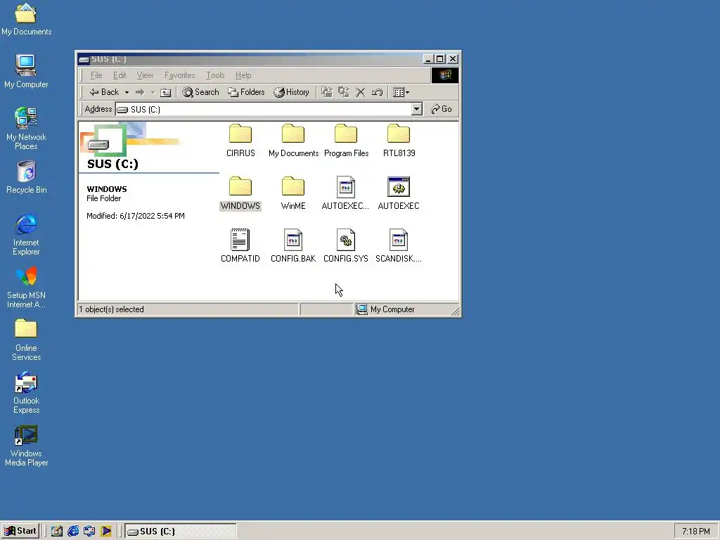Viewport: 720px width, 540px height.
Task: Launch Media Player from Quick Launch
Action: click(105, 532)
